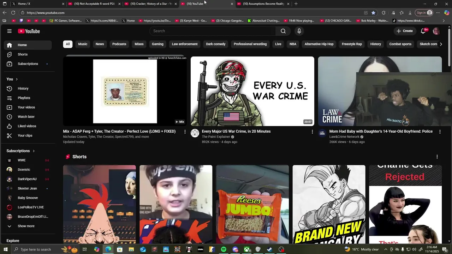Open the Copilot icon in Edge
452x254 pixels.
(x=447, y=13)
